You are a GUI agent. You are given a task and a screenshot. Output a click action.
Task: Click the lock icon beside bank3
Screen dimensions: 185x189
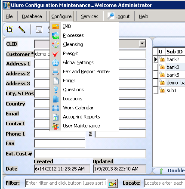[162, 67]
